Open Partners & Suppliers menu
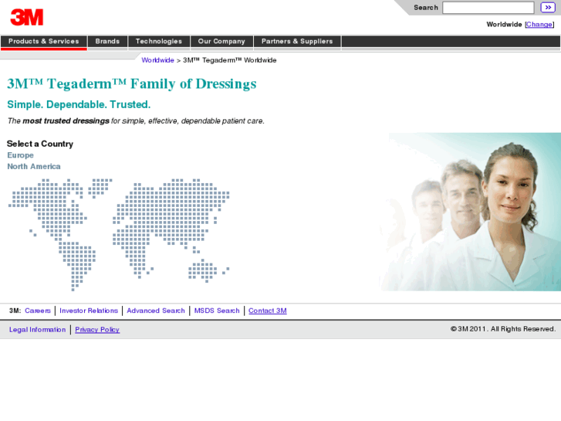This screenshot has height=421, width=561. coord(297,41)
